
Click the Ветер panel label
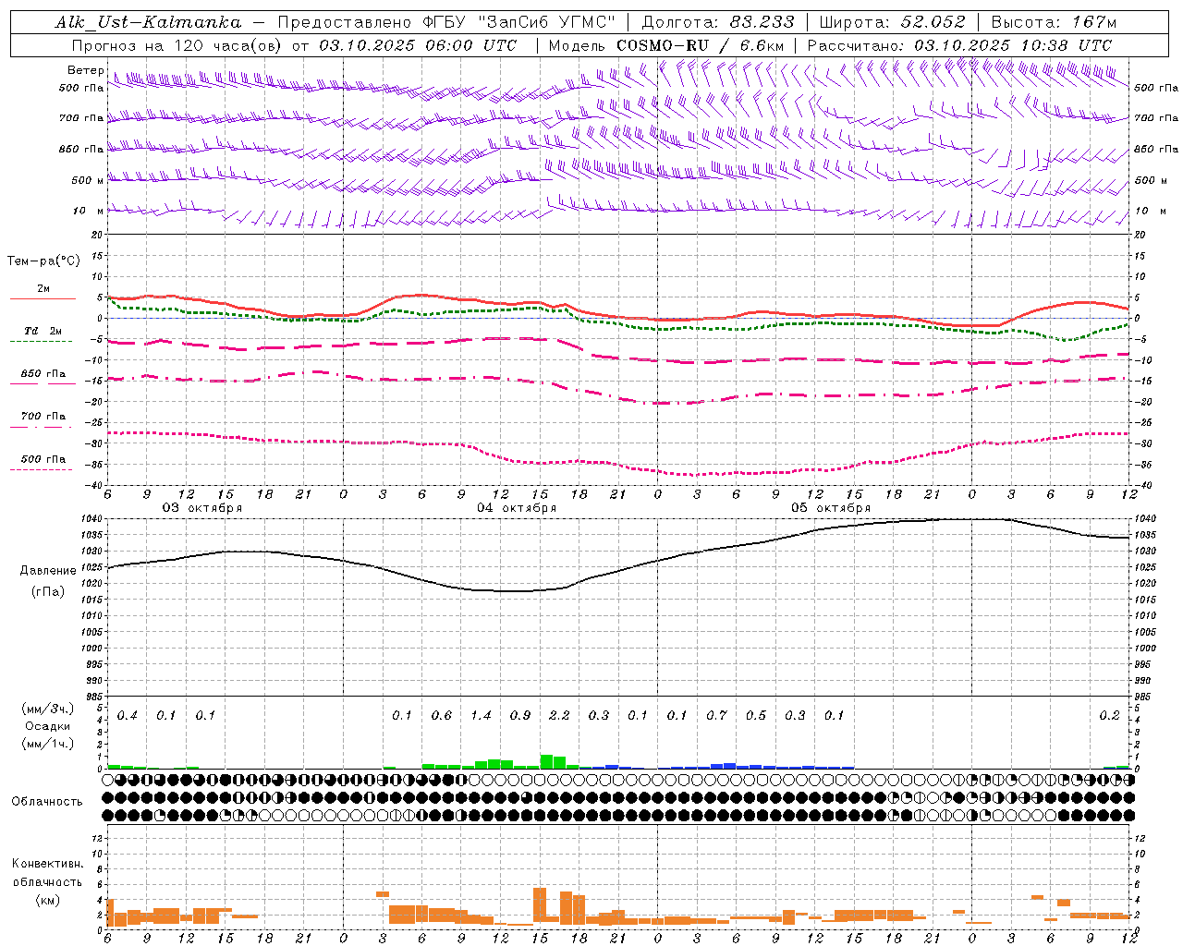click(x=86, y=70)
